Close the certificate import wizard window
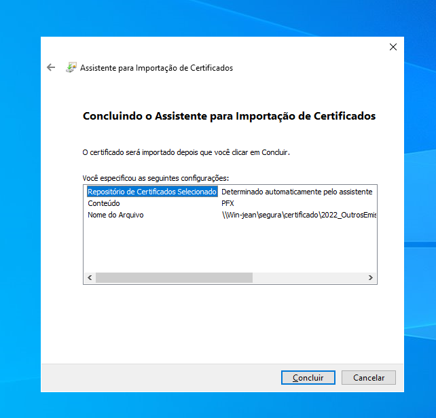 393,47
